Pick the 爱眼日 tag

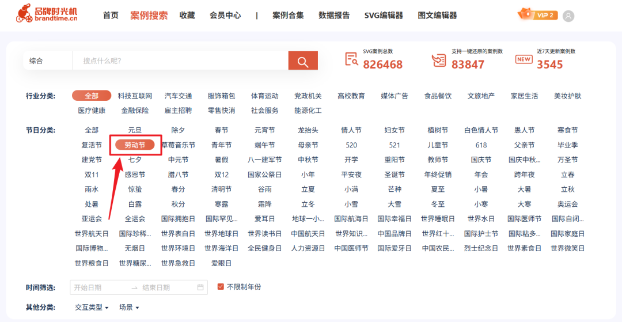point(221,263)
